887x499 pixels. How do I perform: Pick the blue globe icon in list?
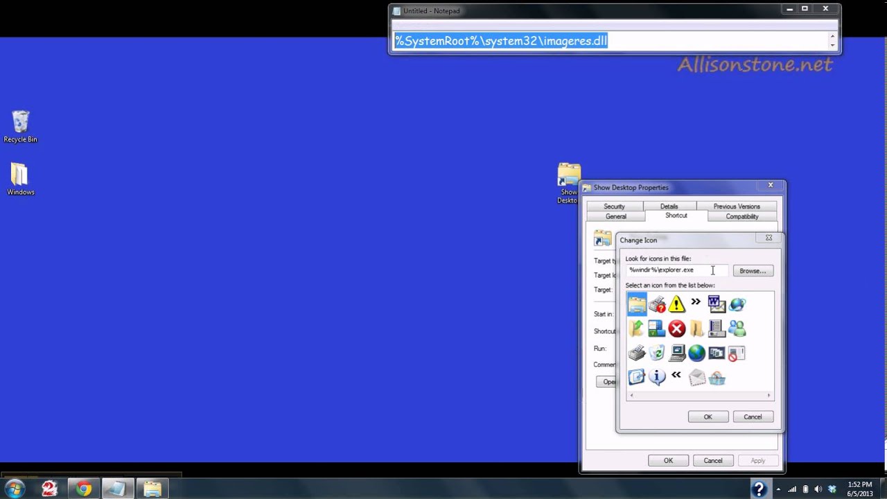coord(696,353)
